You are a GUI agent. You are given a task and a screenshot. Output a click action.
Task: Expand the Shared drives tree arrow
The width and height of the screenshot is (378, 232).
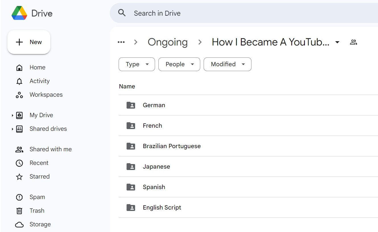click(12, 129)
